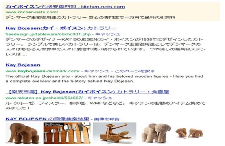Open KAY BOJESEN の画像検索結果 link

47,119
